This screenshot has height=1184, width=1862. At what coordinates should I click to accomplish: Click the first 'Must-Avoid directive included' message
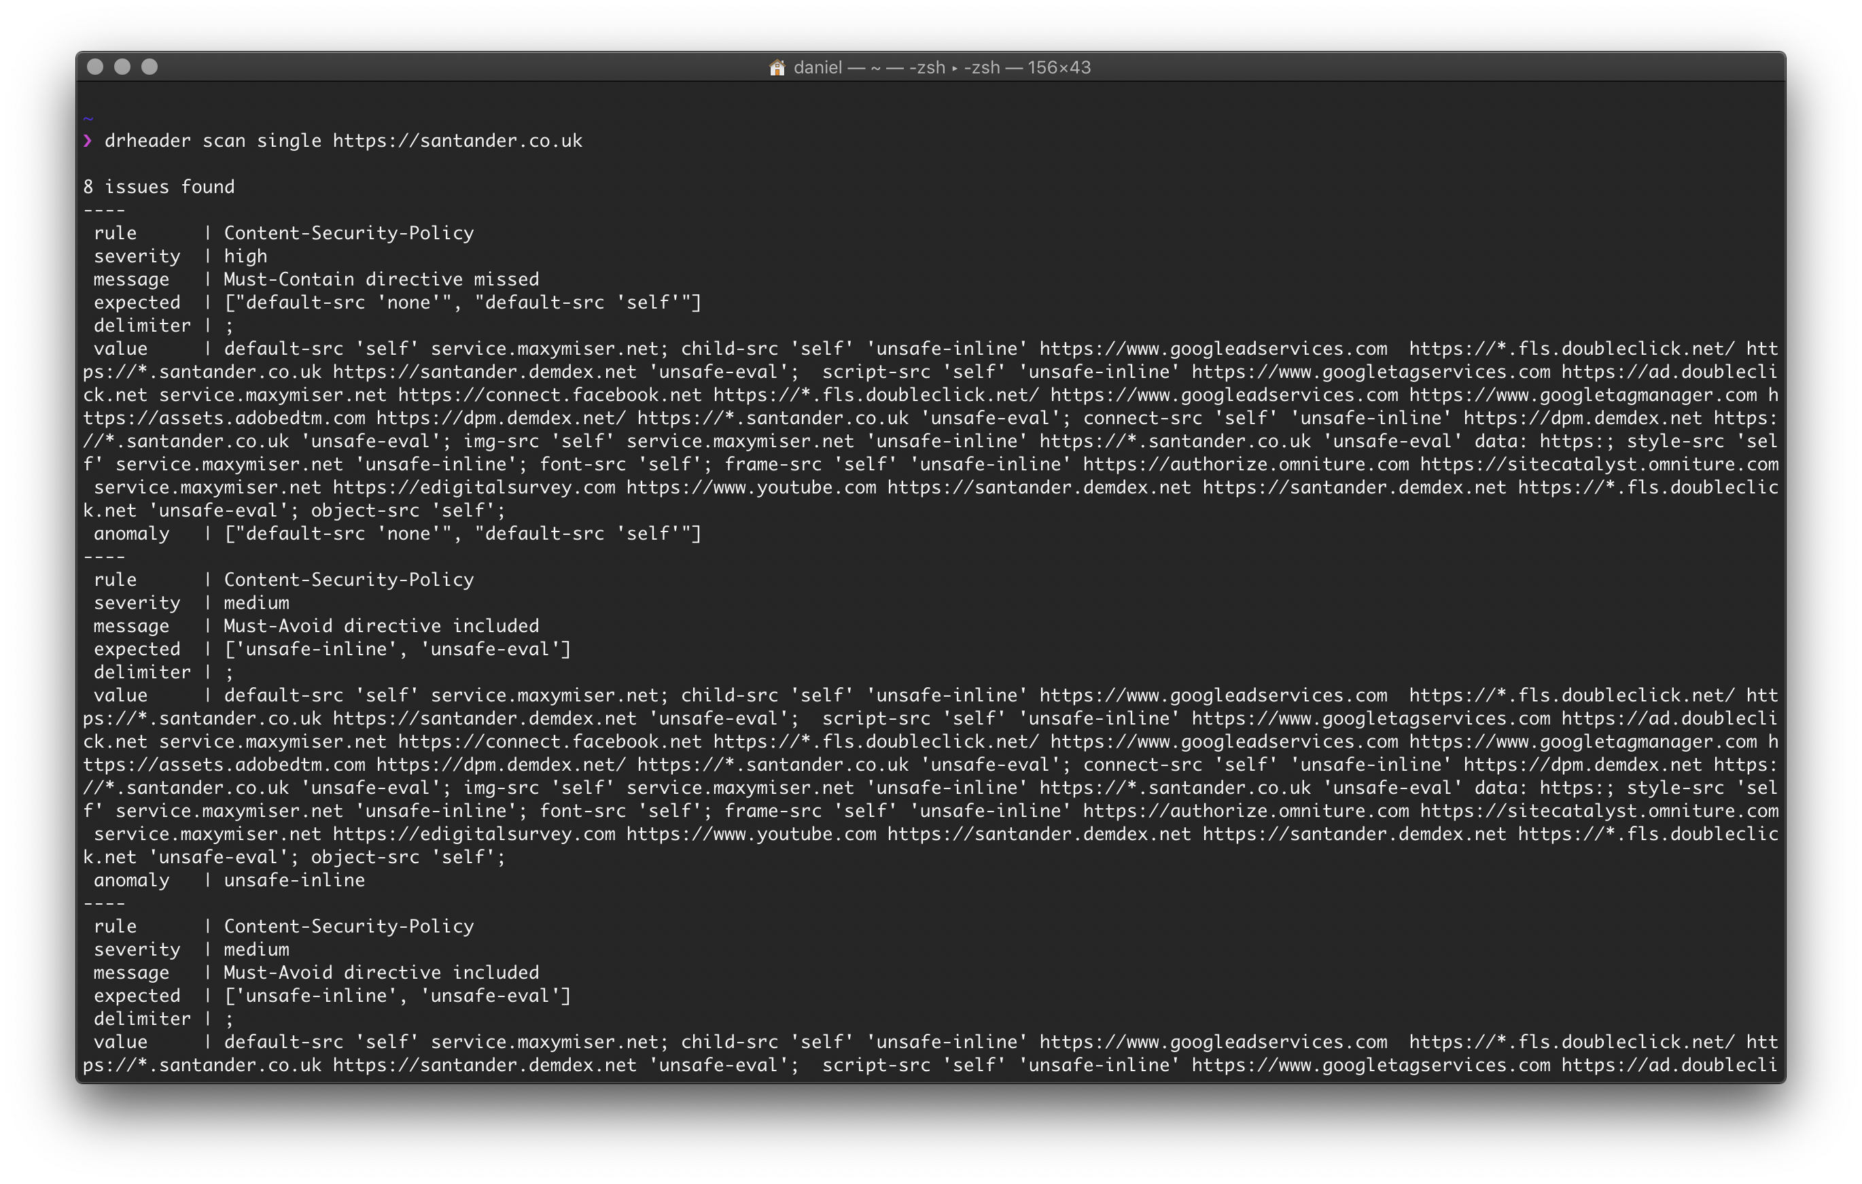[x=381, y=625]
